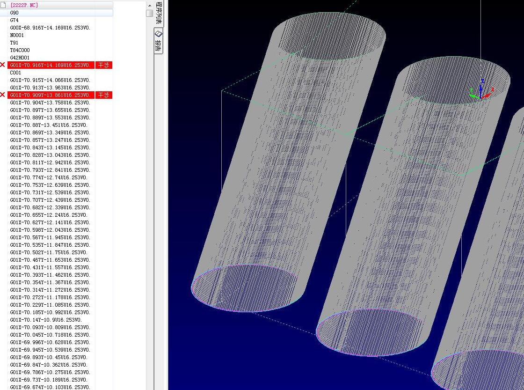Viewport: 524px width, 390px height.
Task: Select the G01X-70.093Y-10.809 line
Action: 50,327
